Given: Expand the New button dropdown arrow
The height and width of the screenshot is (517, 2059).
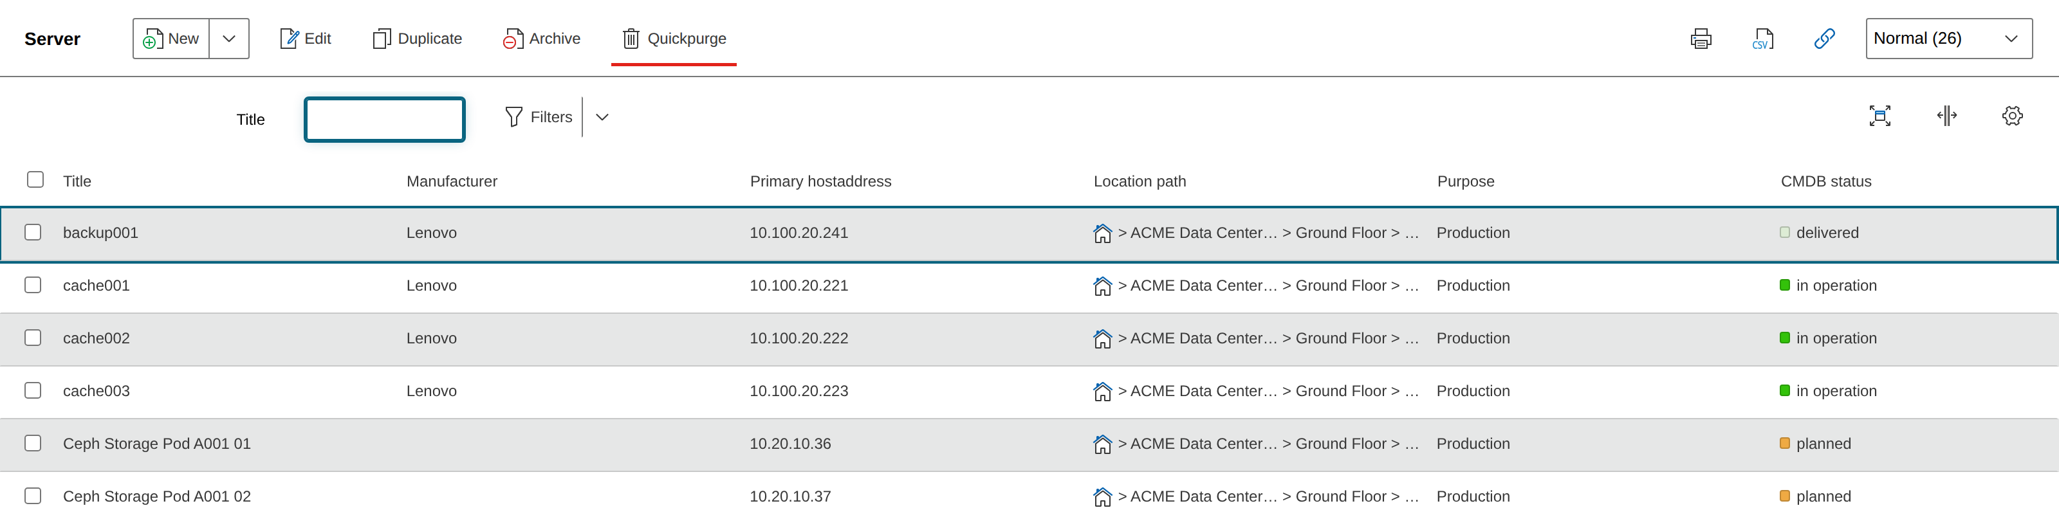Looking at the screenshot, I should coord(228,39).
